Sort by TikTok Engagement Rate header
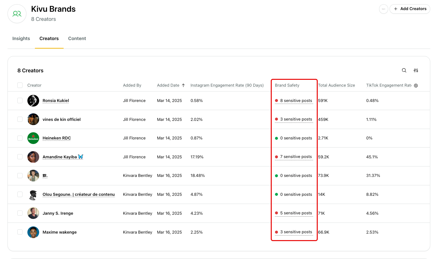 coord(389,85)
